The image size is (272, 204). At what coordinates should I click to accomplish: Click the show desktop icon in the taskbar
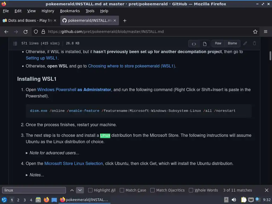(54, 200)
